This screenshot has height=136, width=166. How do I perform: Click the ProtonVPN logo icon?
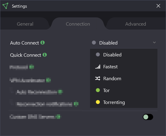coord(6,6)
